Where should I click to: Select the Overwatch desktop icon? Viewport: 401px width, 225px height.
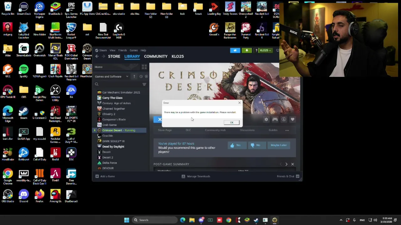(39, 50)
